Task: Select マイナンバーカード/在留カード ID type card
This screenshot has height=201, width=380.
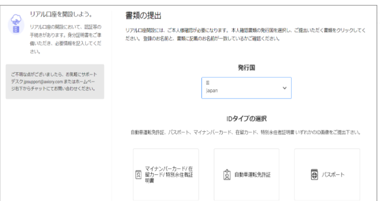Action: [166, 174]
